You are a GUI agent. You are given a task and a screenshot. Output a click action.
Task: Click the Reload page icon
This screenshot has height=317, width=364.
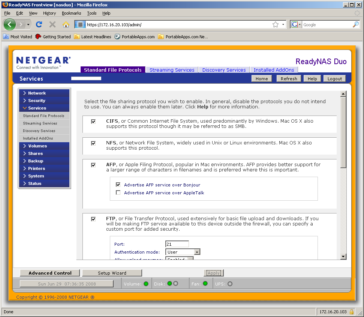click(39, 24)
